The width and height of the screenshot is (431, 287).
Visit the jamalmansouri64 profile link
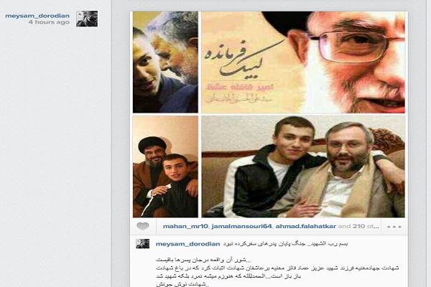point(241,226)
